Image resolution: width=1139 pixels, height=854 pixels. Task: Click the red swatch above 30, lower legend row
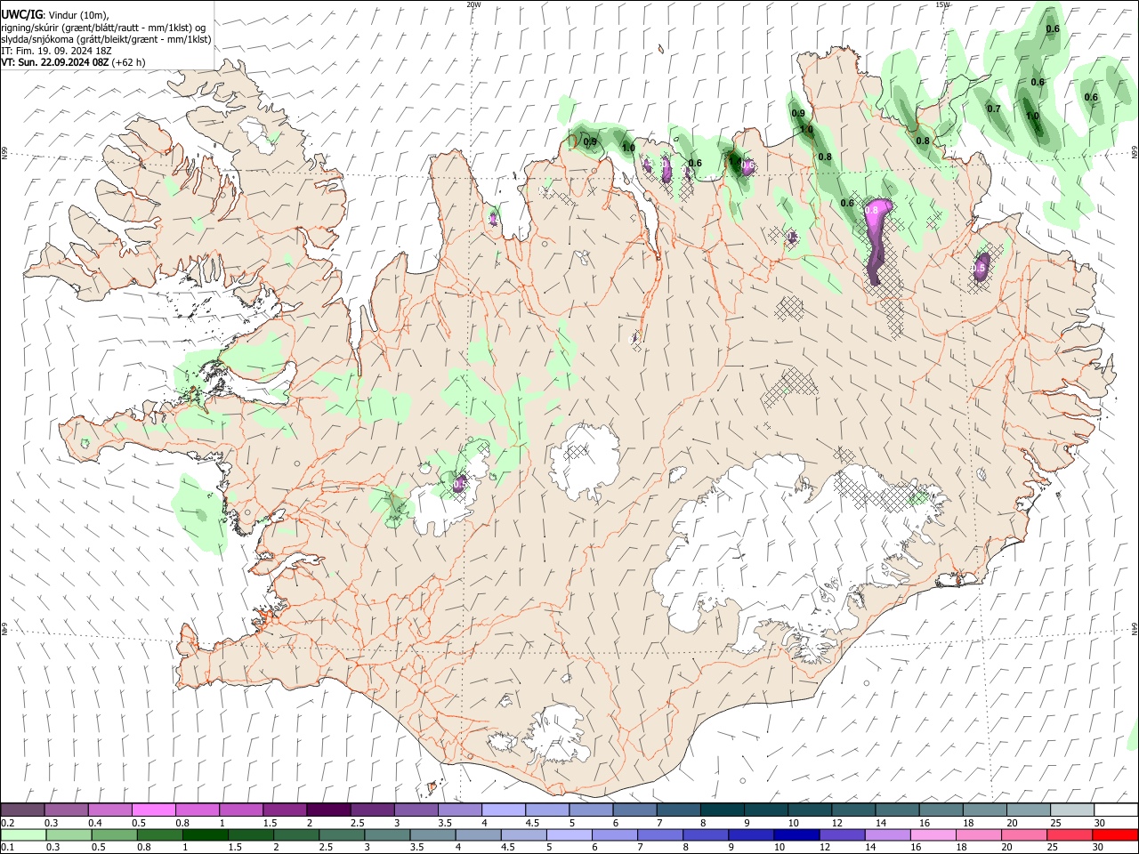tap(1115, 835)
